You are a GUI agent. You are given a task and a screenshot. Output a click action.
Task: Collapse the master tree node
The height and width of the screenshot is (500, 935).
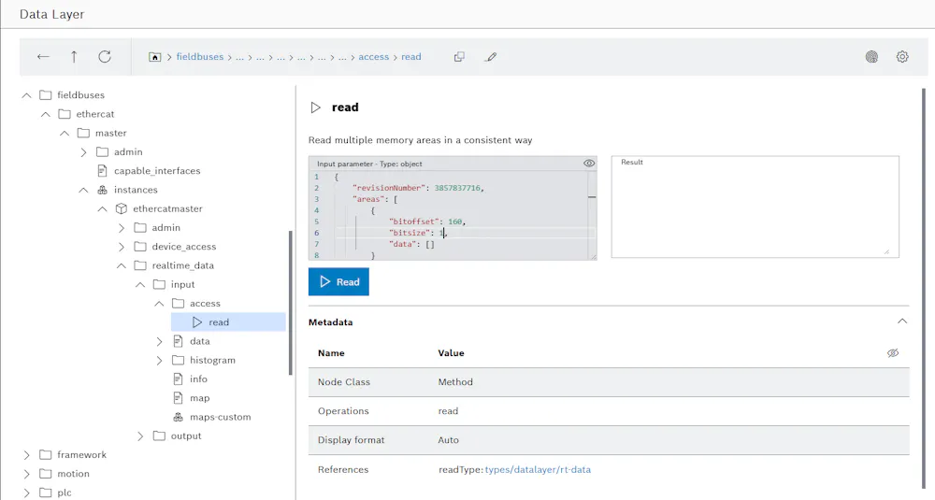pos(65,134)
